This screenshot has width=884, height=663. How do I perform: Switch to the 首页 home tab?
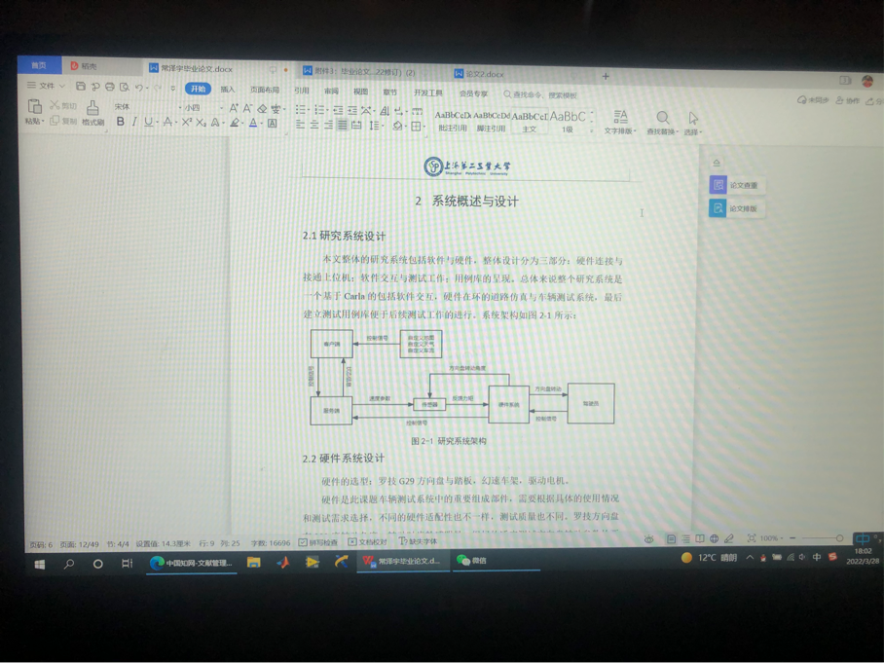[39, 65]
